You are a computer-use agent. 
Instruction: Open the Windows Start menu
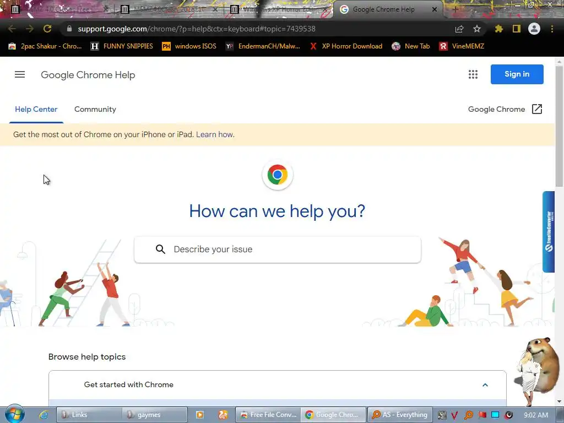pyautogui.click(x=15, y=414)
